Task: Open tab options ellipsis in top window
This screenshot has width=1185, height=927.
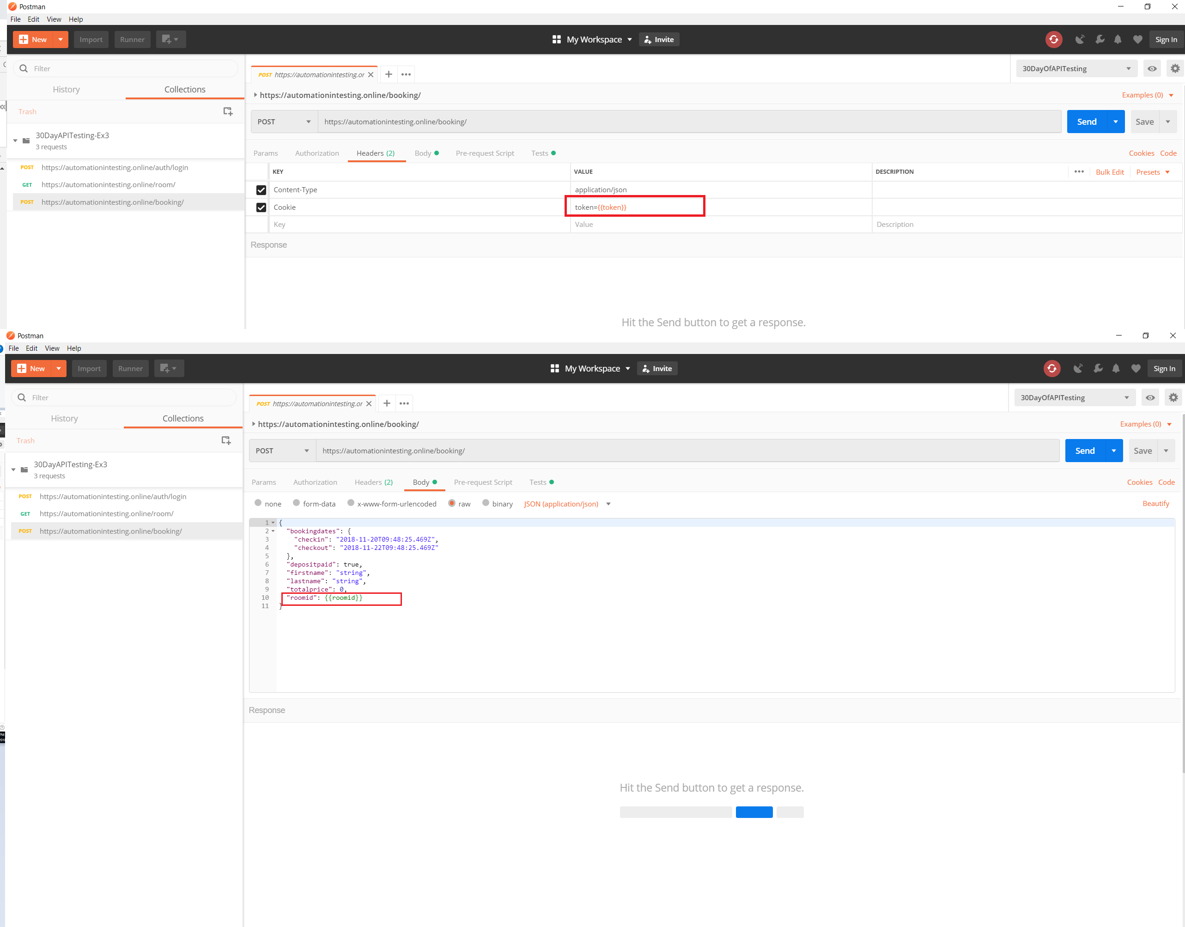Action: tap(406, 74)
